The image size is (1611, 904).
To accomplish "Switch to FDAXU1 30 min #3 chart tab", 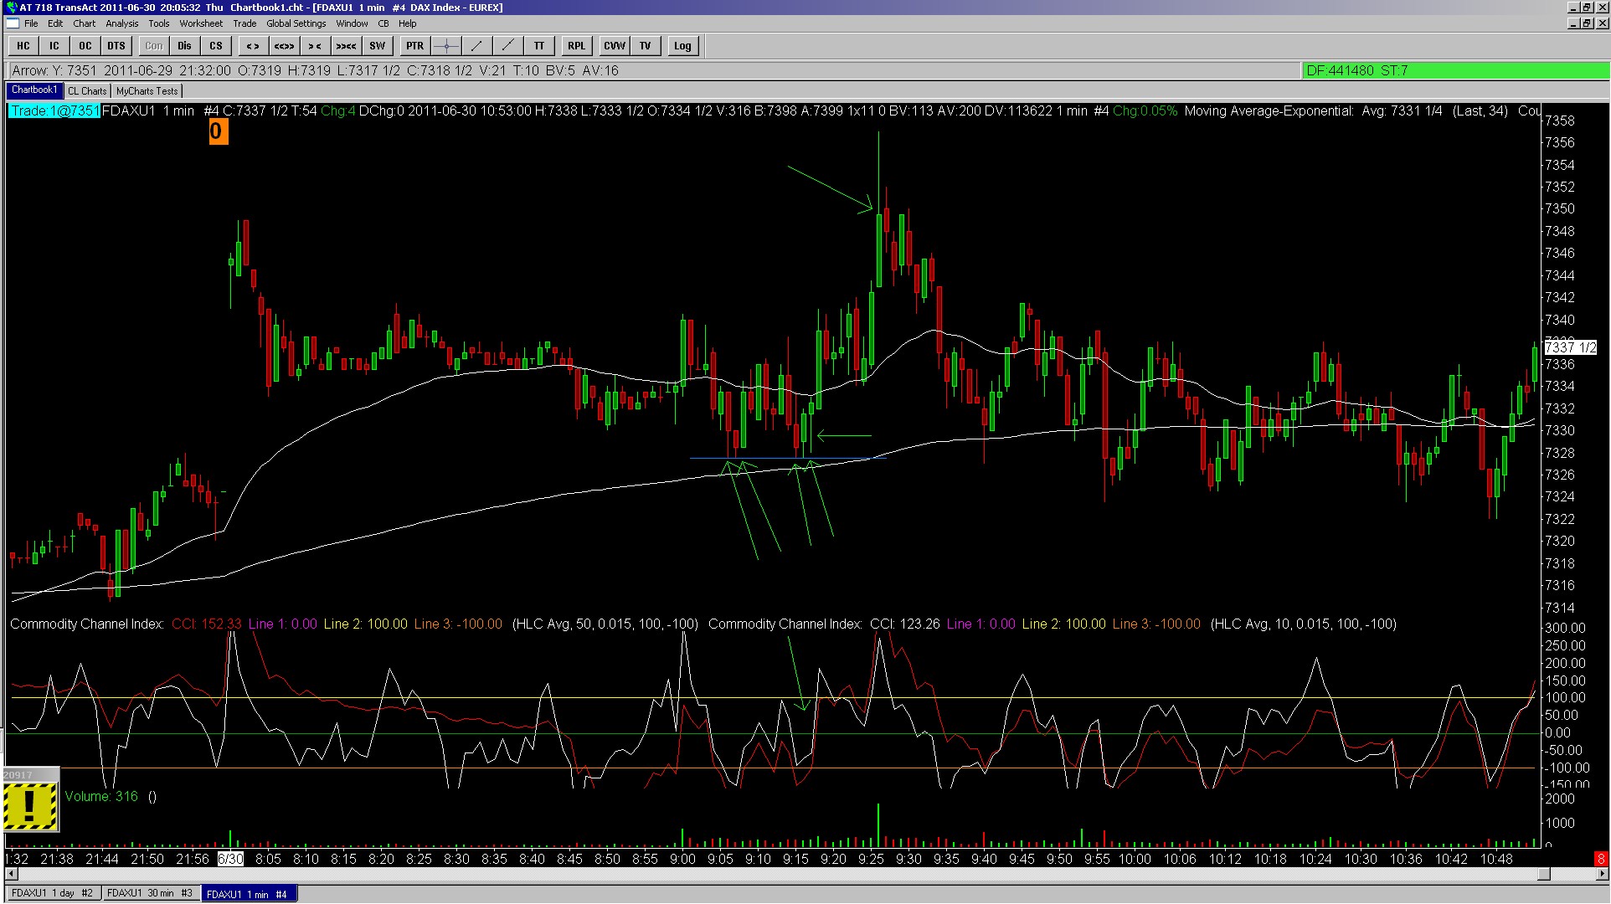I will coord(149,893).
